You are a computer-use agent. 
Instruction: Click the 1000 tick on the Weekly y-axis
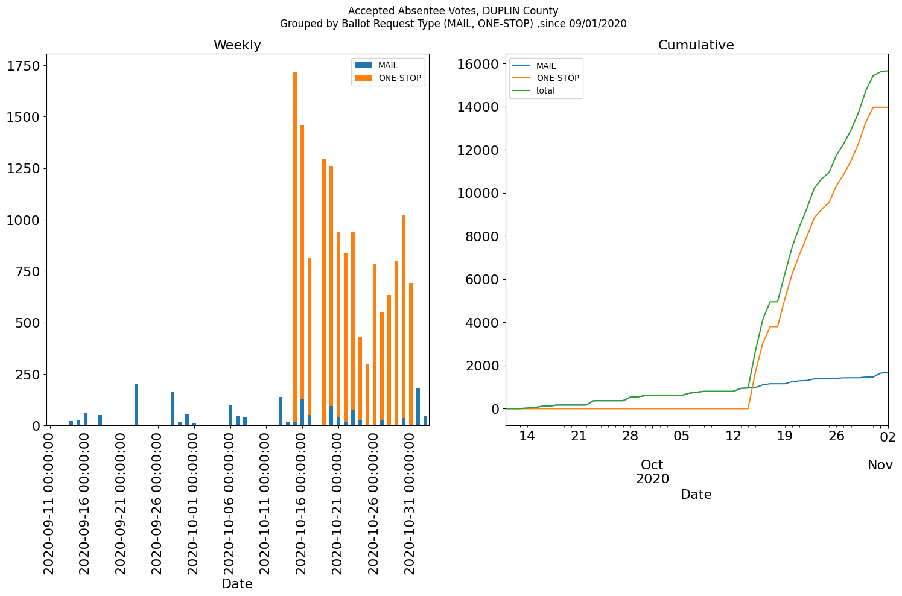point(24,220)
